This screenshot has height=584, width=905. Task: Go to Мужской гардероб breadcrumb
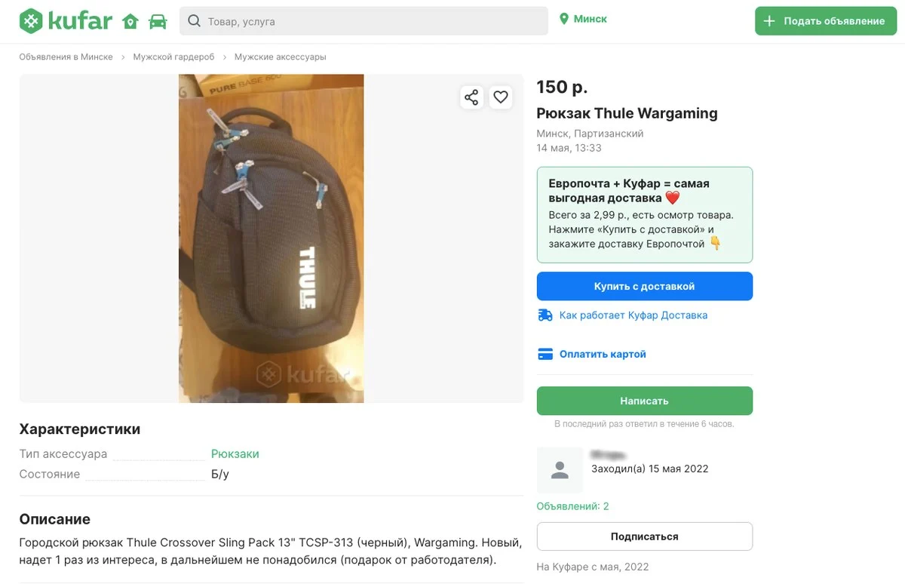pyautogui.click(x=173, y=57)
